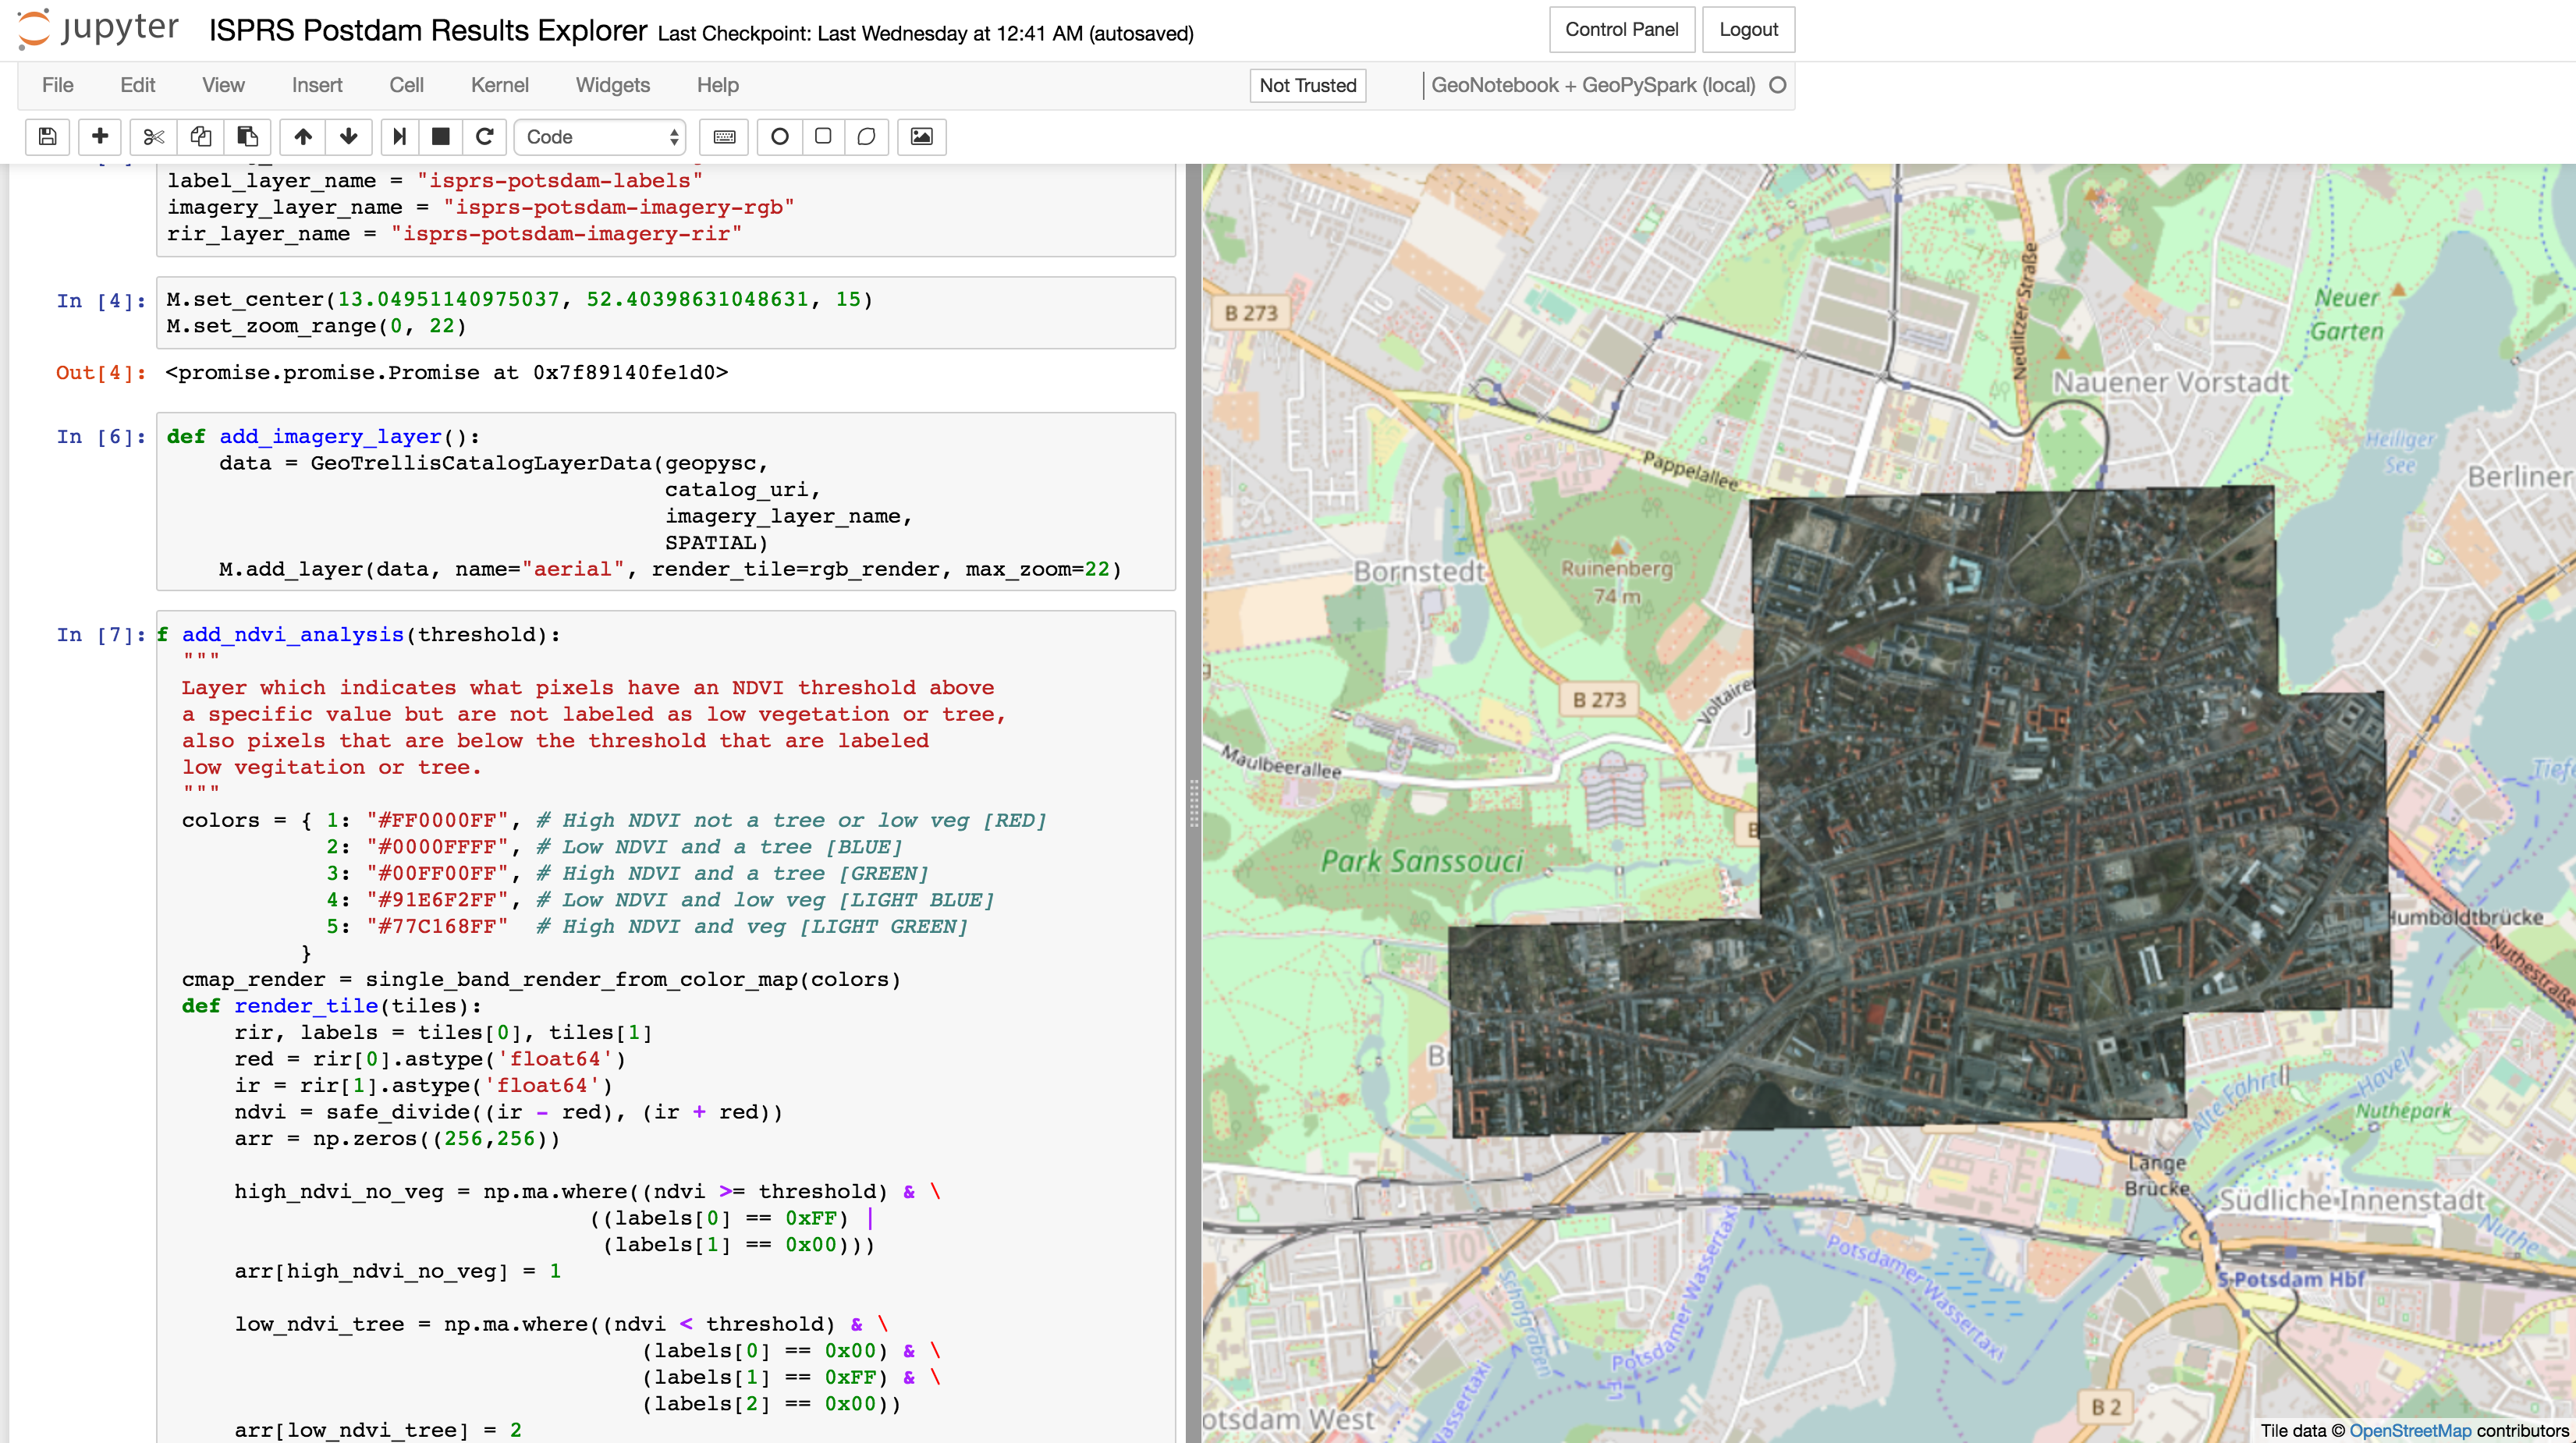Image resolution: width=2576 pixels, height=1443 pixels.
Task: Open the Widgets menu
Action: click(x=612, y=85)
